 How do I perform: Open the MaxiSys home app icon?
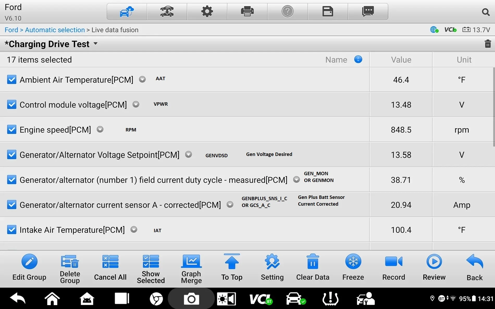(x=87, y=298)
